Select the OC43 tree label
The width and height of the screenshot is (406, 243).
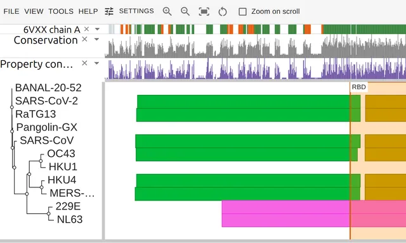pos(62,154)
